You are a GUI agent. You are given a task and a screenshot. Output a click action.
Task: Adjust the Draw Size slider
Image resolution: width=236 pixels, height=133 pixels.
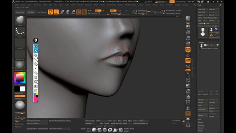tap(149, 13)
